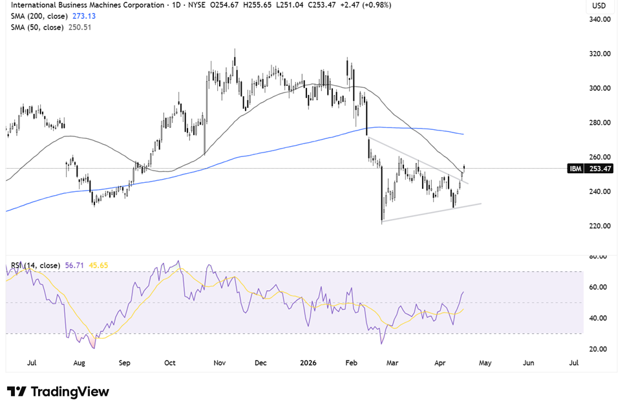Click the RSI moving average value 45.65

pyautogui.click(x=98, y=266)
